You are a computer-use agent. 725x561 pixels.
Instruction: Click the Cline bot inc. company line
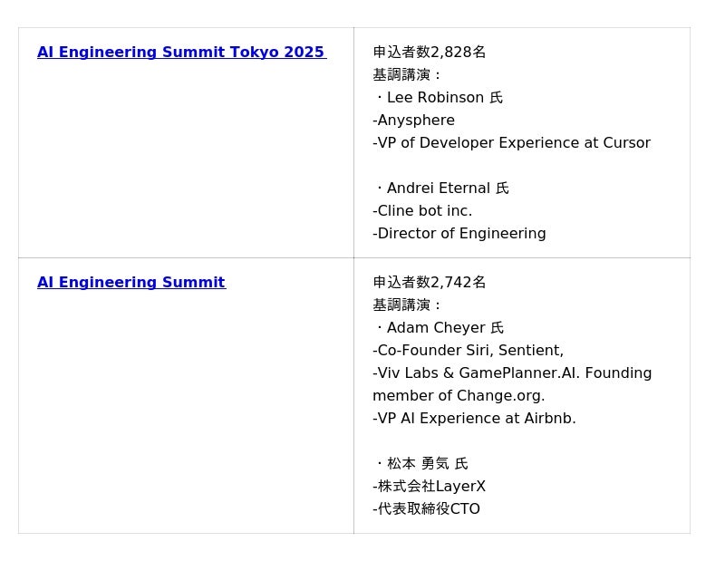point(422,211)
